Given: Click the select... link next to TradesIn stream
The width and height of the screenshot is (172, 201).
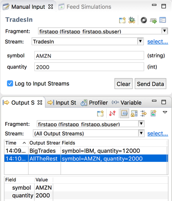Looking at the screenshot, I should pyautogui.click(x=158, y=42).
